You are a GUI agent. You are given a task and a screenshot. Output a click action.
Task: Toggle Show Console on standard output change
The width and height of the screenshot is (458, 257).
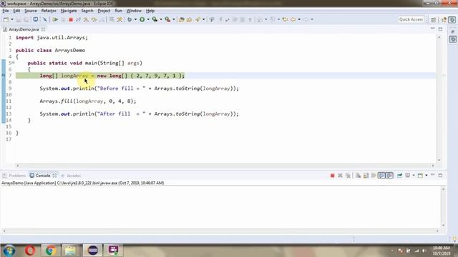[x=381, y=176]
